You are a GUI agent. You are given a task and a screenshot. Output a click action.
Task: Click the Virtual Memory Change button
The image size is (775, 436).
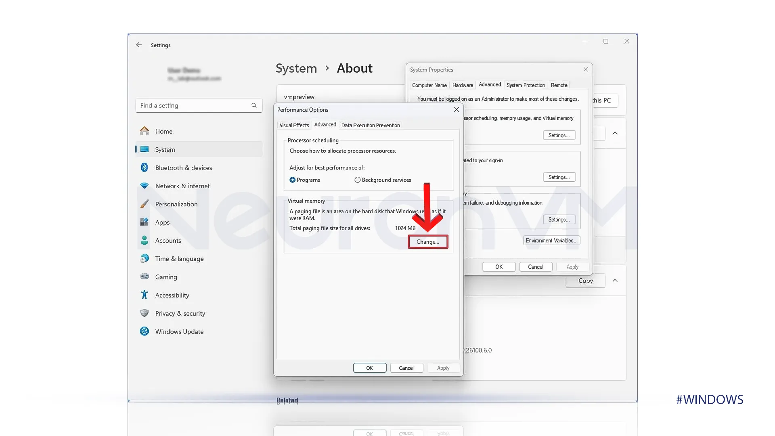[428, 242]
